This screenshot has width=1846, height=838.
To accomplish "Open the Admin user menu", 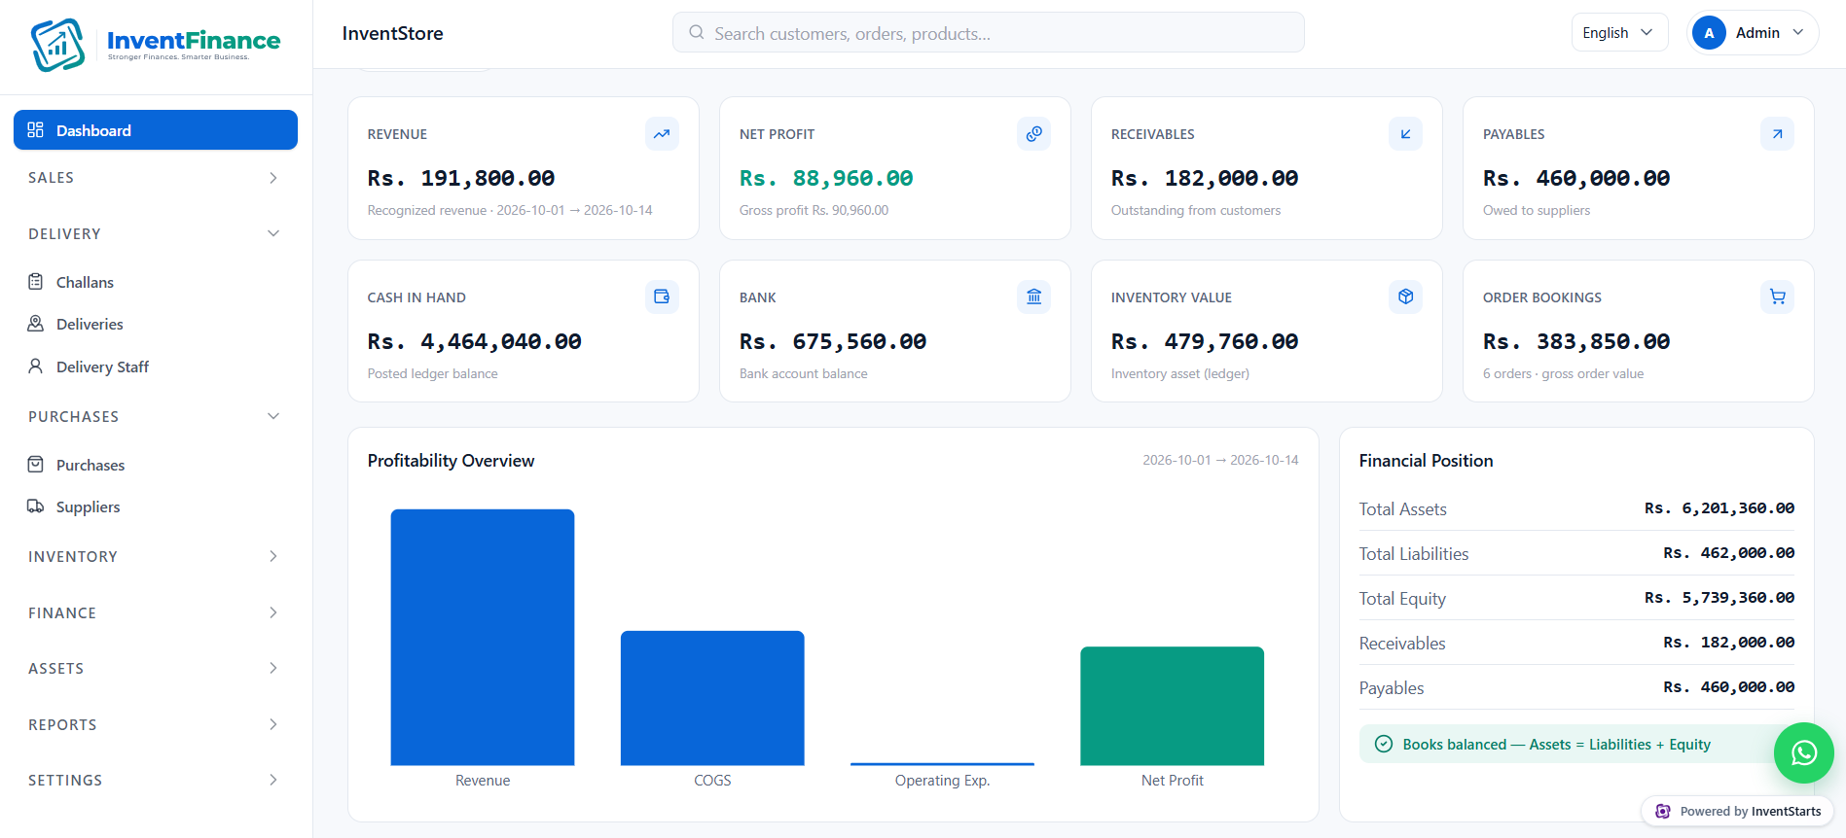I will (1753, 33).
